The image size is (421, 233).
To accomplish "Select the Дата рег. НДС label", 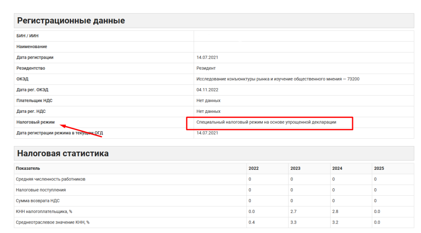I will tap(32, 111).
